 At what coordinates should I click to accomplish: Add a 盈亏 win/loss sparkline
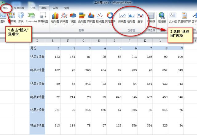pyautogui.click(x=140, y=18)
